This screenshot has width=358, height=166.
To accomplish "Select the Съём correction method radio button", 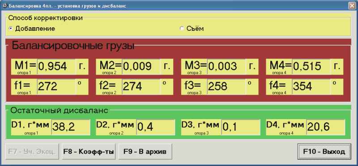I will pos(182,29).
